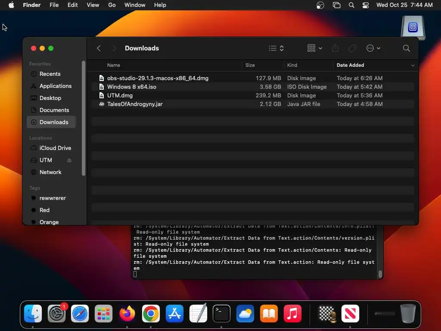Screen dimensions: 441x331
Task: Open Launchpad from the Dock
Action: point(103,313)
